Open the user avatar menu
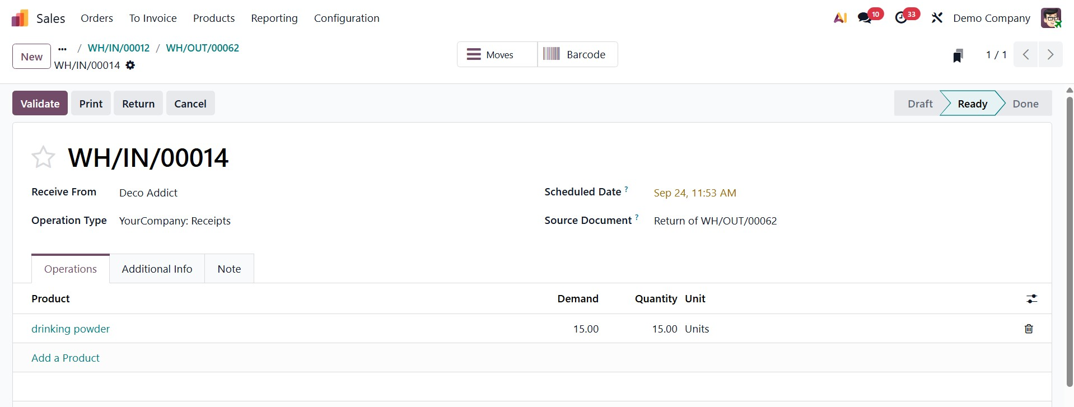The height and width of the screenshot is (407, 1074). point(1051,18)
